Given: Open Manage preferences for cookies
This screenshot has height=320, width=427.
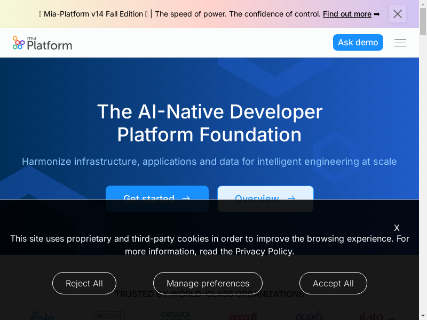Looking at the screenshot, I should [x=208, y=283].
